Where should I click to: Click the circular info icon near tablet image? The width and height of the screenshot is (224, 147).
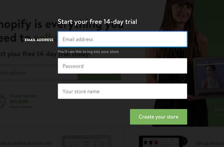[x=185, y=141]
